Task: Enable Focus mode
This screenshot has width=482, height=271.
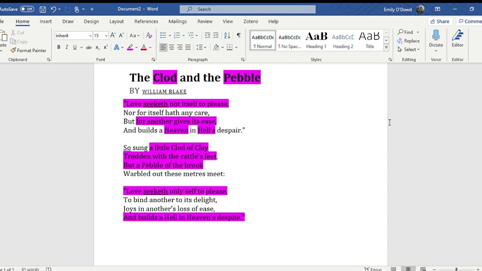Action: tap(373, 269)
